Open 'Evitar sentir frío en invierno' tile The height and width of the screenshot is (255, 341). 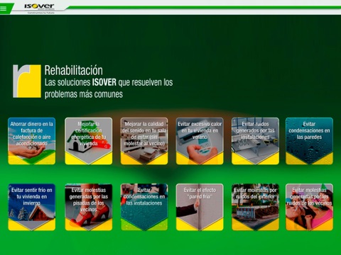tap(32, 207)
